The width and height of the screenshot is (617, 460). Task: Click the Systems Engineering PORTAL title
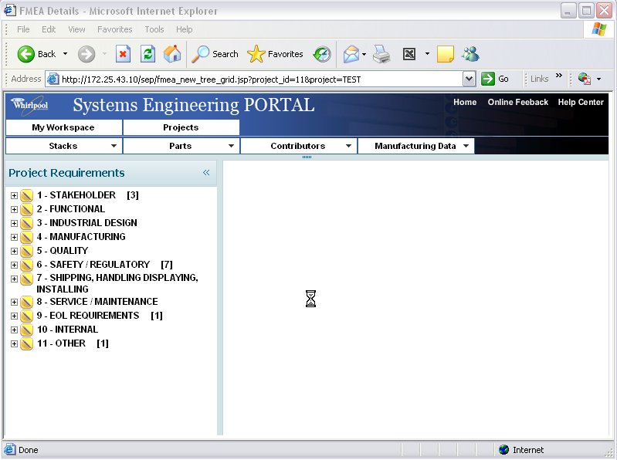click(194, 106)
